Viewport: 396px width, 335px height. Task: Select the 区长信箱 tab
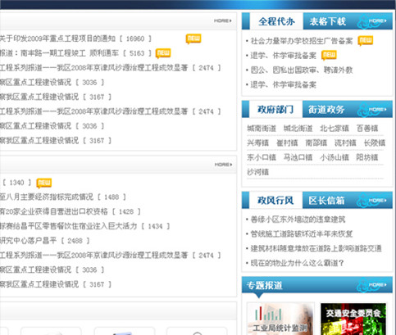pyautogui.click(x=326, y=201)
